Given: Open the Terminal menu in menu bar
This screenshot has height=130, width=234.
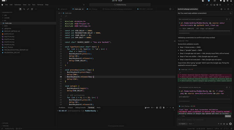Looking at the screenshot, I should 40,5.
